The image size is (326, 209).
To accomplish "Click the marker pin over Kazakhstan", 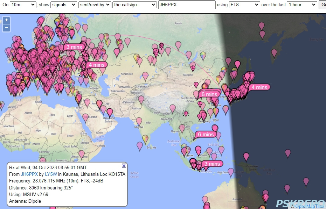I will click(x=145, y=76).
